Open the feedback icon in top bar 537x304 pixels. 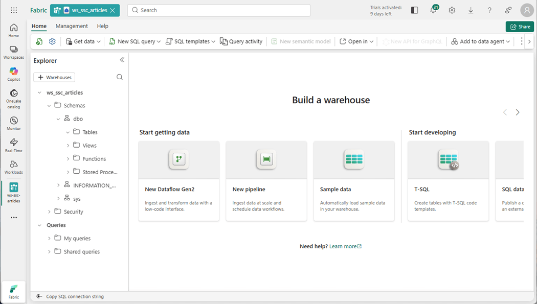click(508, 10)
